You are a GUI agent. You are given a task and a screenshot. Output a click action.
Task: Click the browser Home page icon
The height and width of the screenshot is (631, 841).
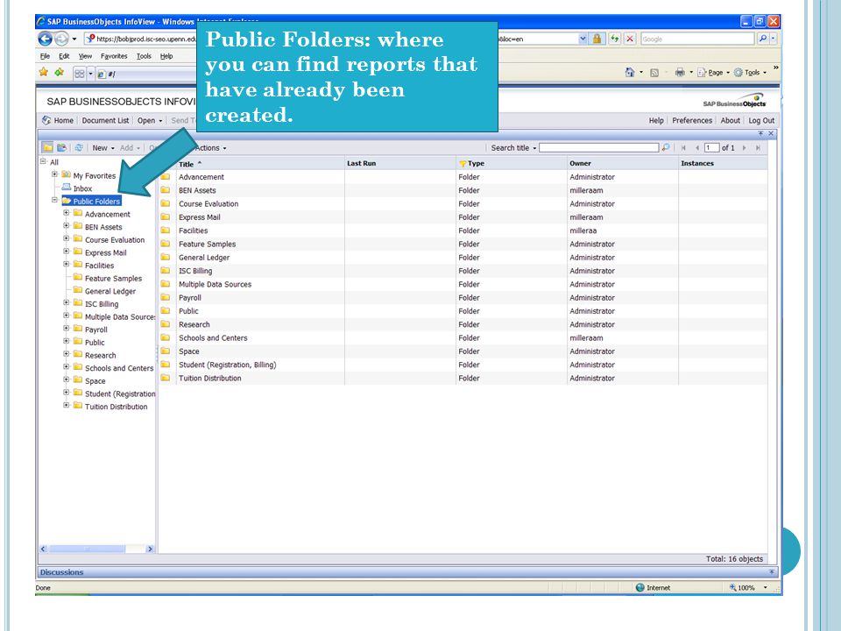[630, 72]
